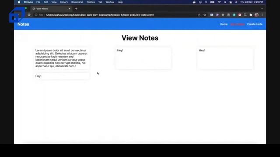Open the Profiles menu
Viewport: 280px width, 157px height.
click(x=91, y=2)
